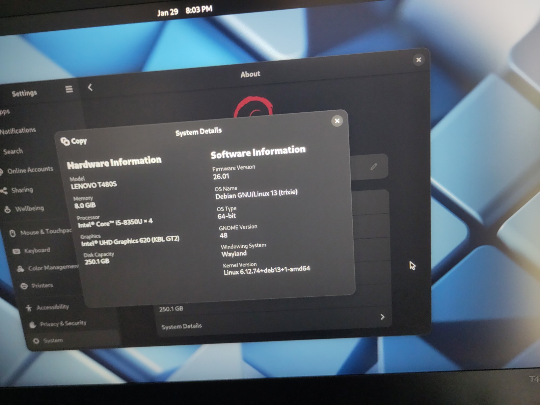Open the System Details row chevron

382,317
